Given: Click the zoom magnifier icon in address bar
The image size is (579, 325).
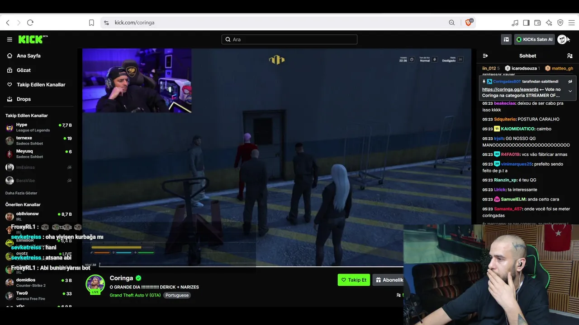Looking at the screenshot, I should (x=451, y=23).
